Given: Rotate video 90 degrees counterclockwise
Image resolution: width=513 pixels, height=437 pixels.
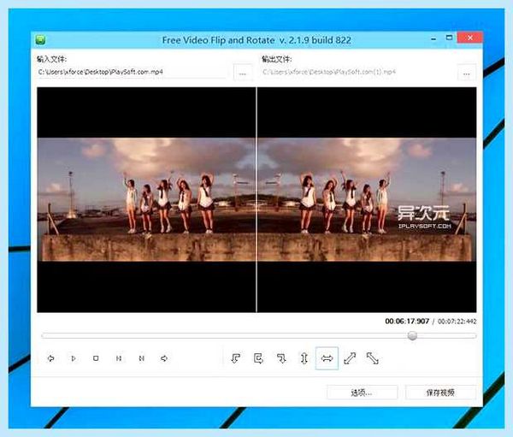Looking at the screenshot, I should point(236,358).
